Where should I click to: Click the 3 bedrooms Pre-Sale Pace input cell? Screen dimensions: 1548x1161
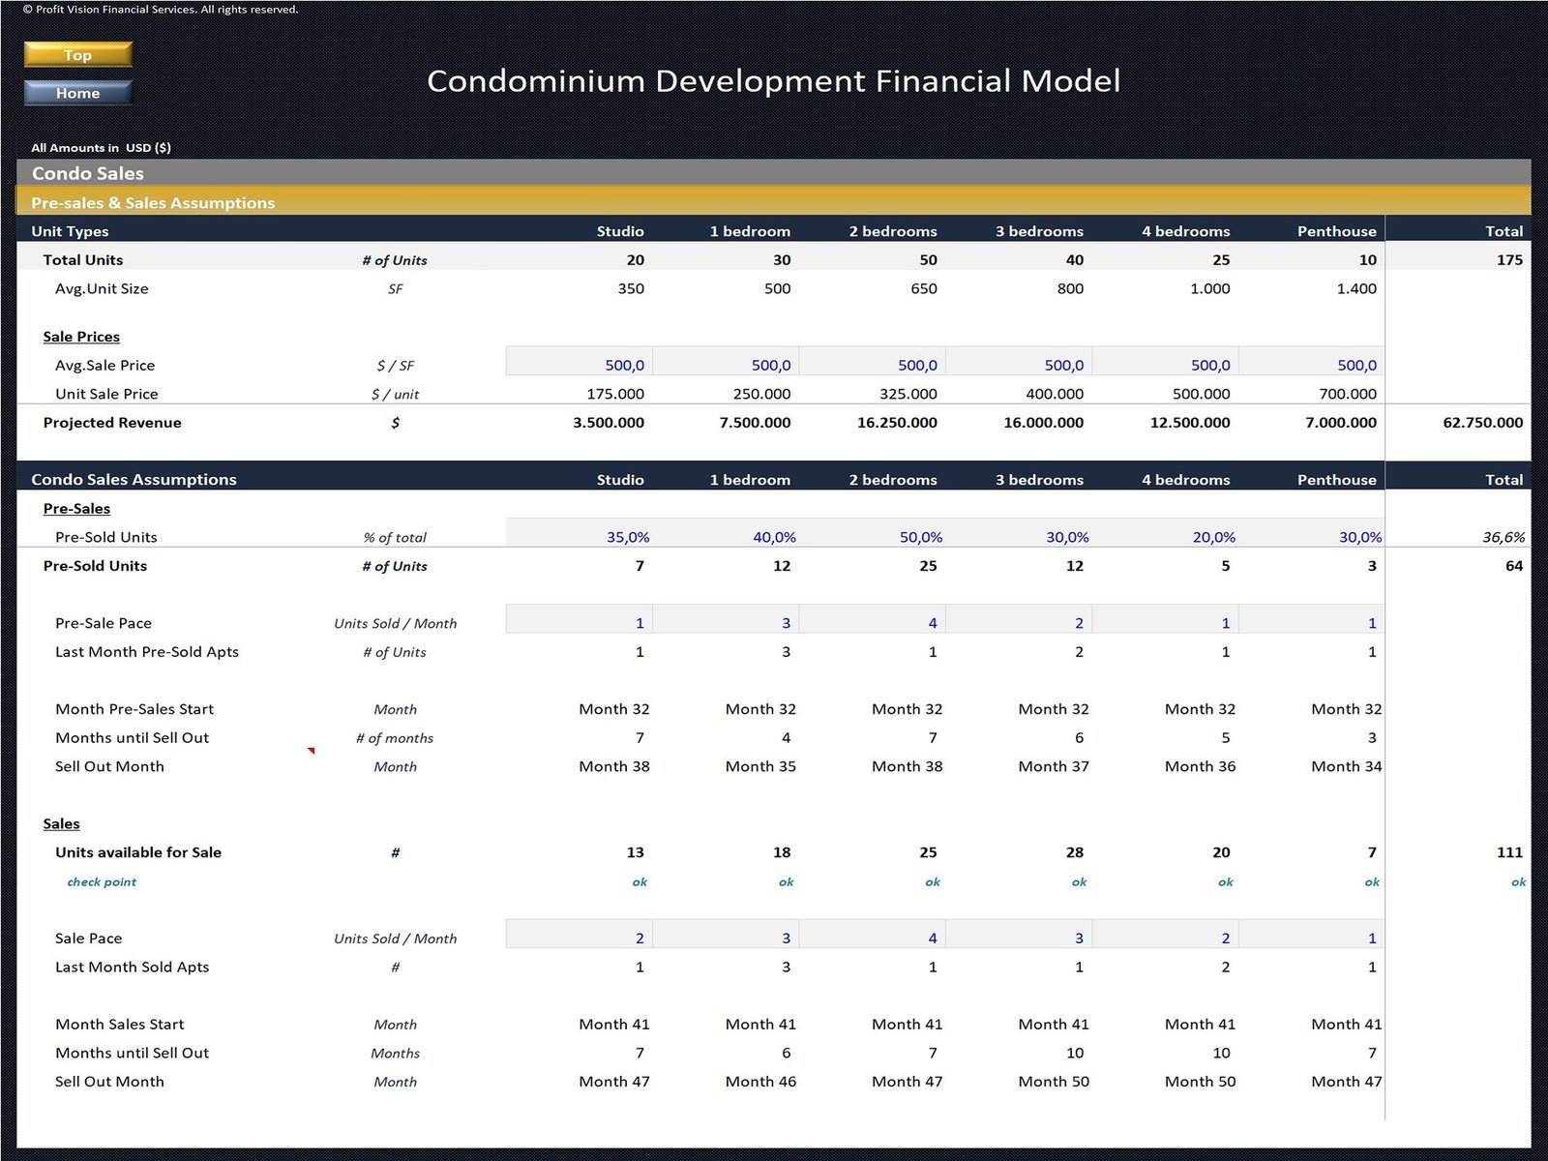1018,623
